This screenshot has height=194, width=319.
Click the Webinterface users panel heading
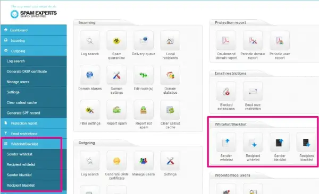point(232,175)
